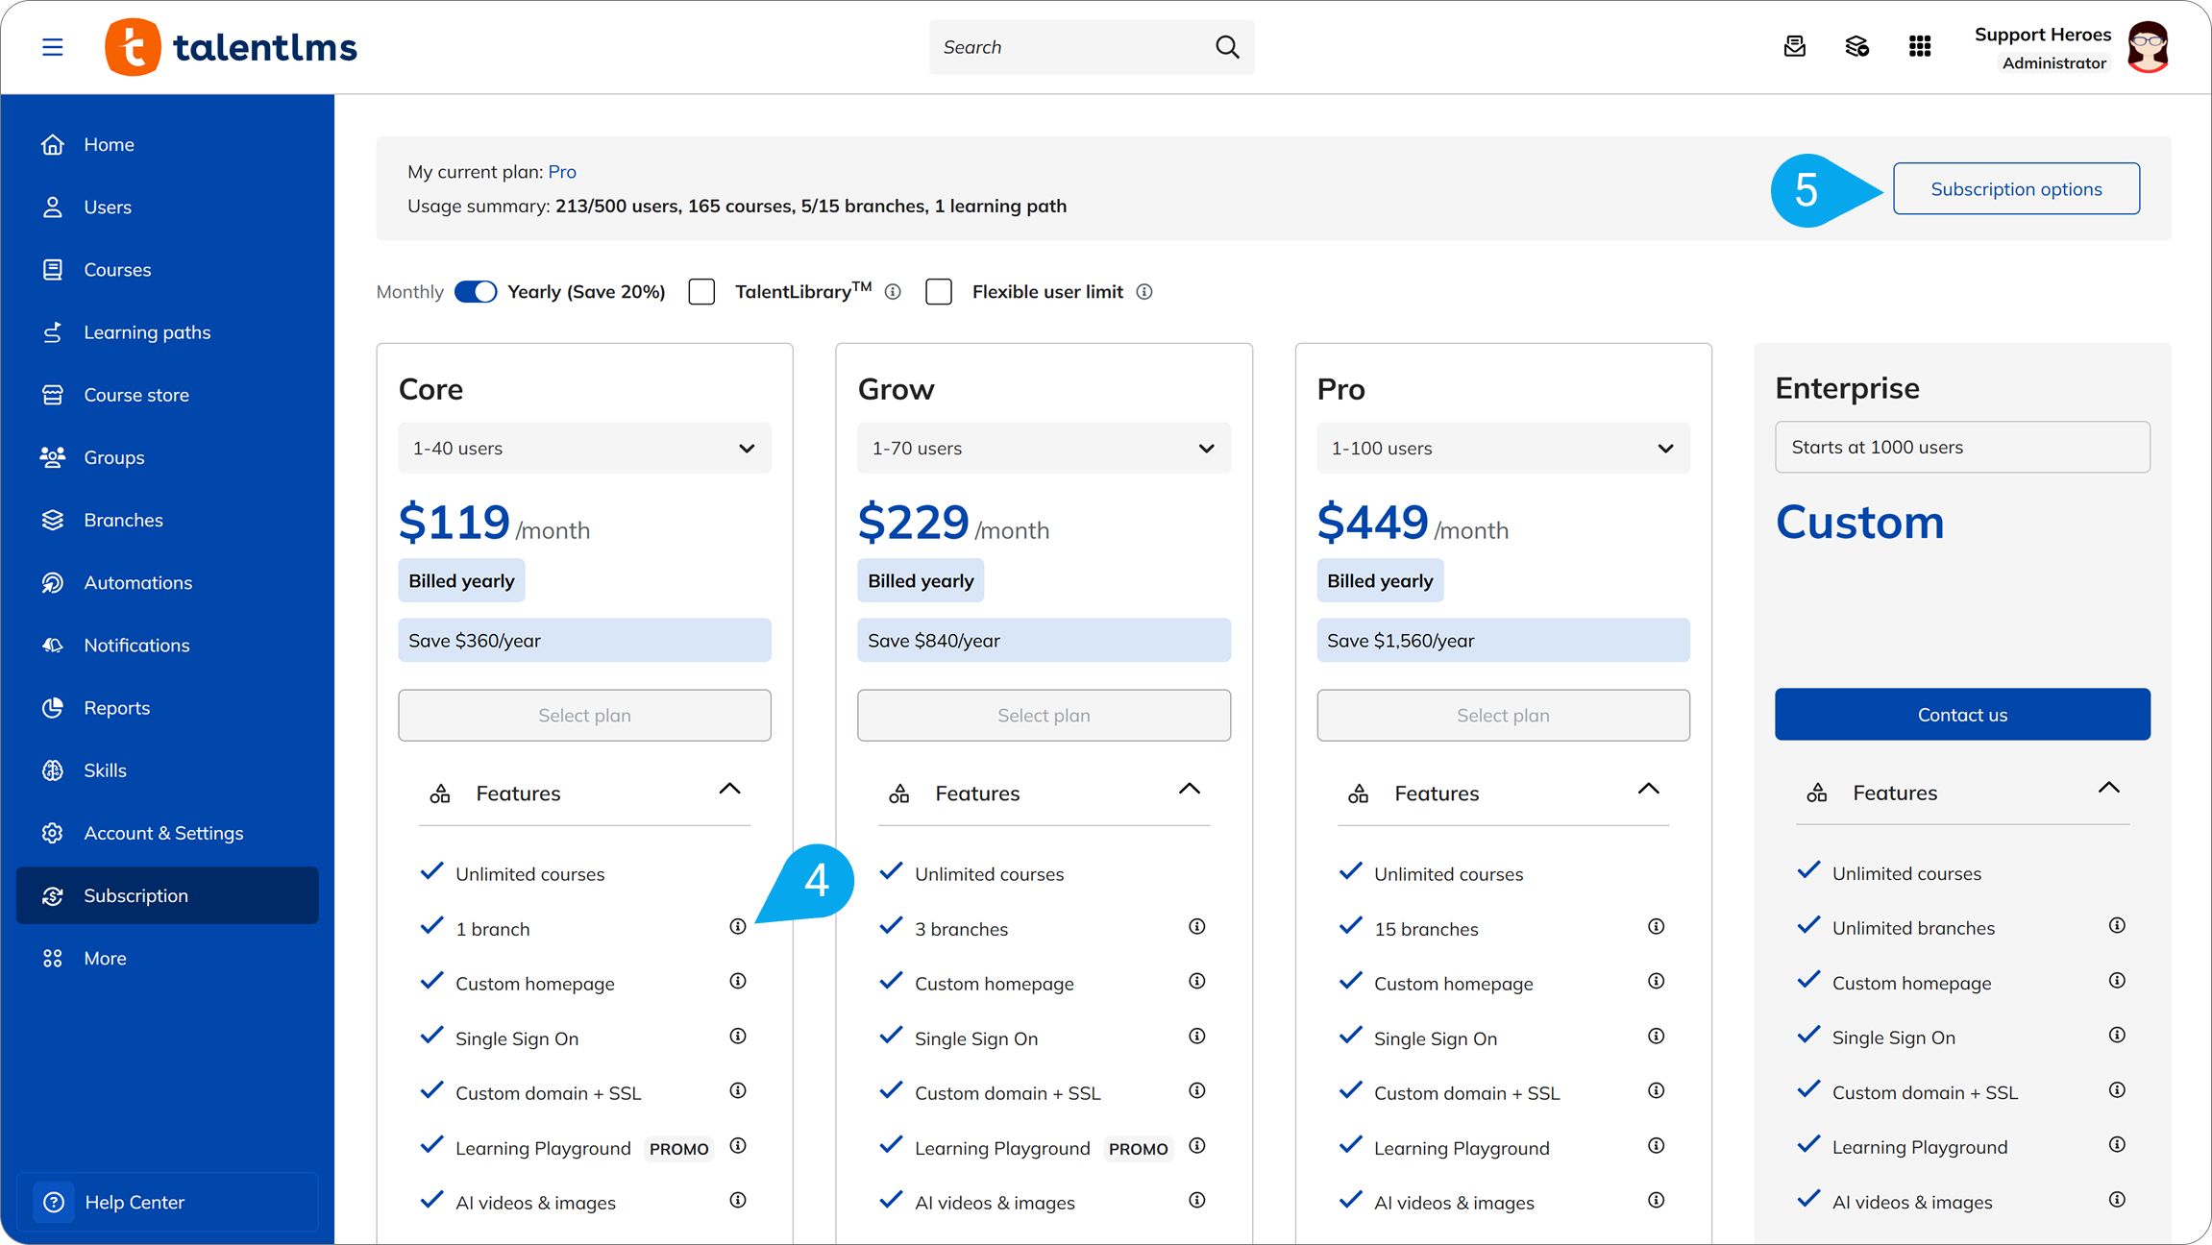Select Subscription in the sidebar

pos(167,895)
